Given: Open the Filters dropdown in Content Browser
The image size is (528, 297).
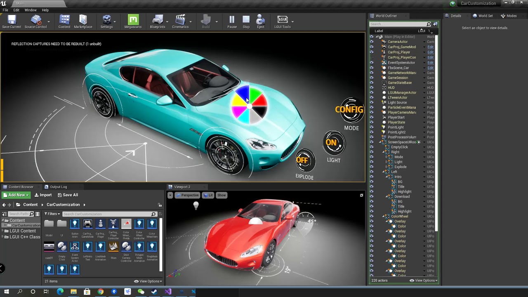Looking at the screenshot, I should click(52, 214).
